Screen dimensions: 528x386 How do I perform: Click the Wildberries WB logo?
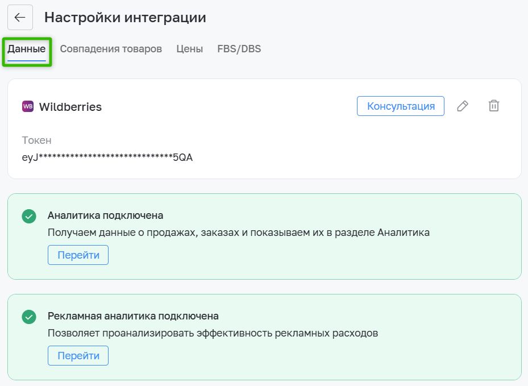coord(28,106)
